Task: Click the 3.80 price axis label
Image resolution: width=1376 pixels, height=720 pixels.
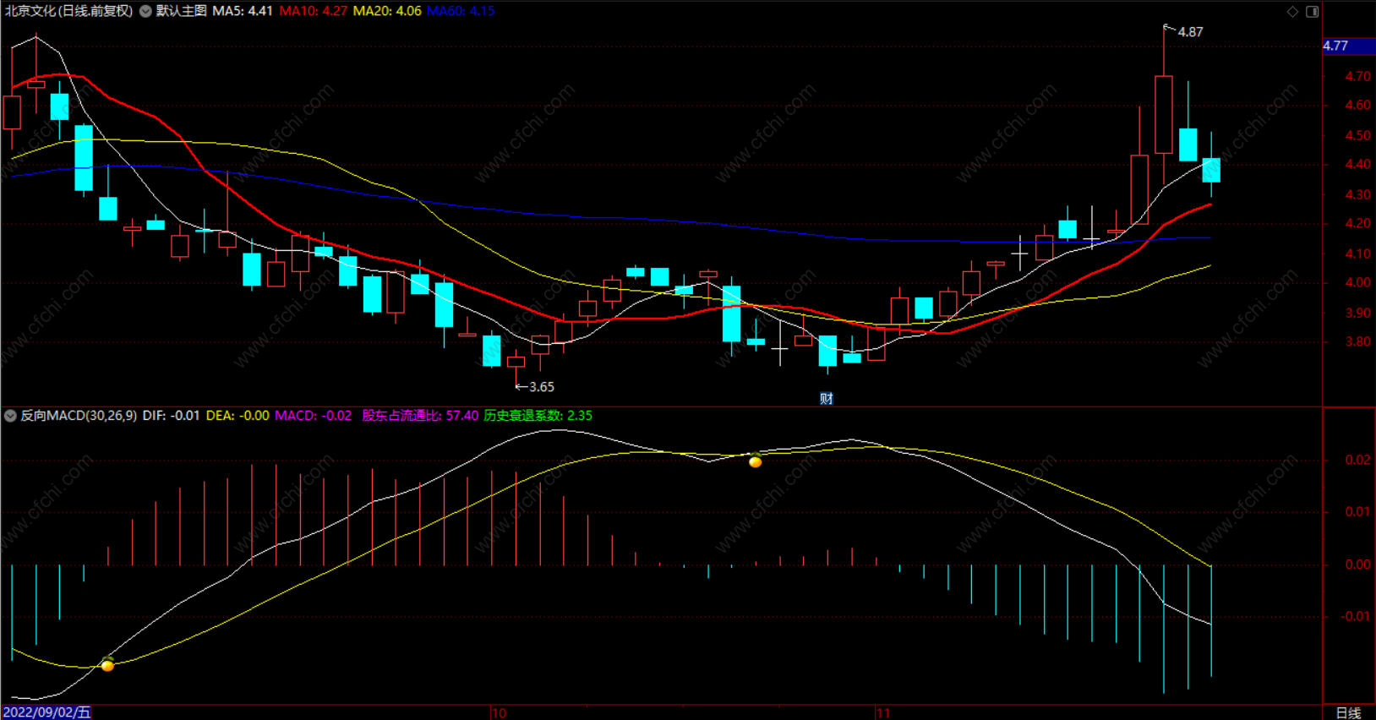Action: coord(1358,342)
